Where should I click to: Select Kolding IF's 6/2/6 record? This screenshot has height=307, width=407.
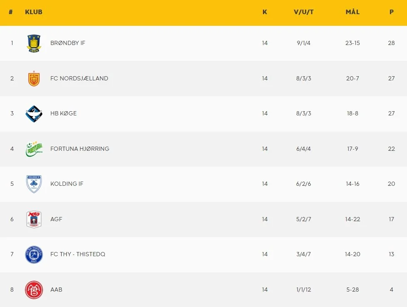pyautogui.click(x=304, y=184)
